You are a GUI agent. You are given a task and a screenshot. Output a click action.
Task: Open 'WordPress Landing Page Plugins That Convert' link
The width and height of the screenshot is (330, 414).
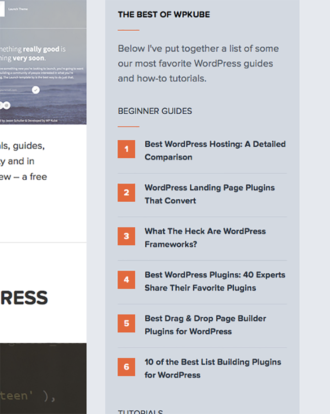209,194
